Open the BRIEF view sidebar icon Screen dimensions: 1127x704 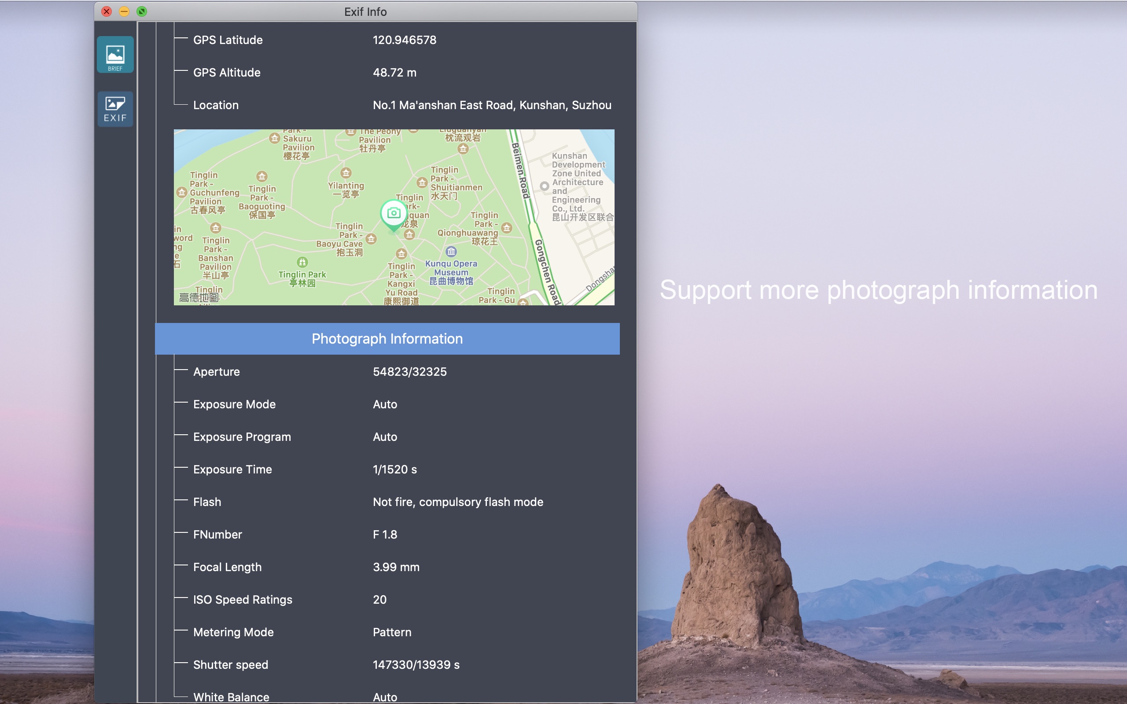(x=115, y=55)
